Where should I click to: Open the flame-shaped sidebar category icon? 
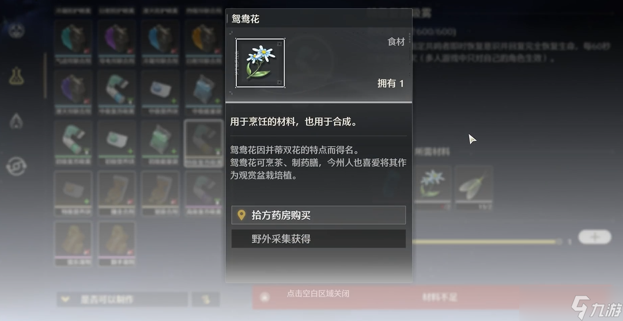[x=17, y=121]
